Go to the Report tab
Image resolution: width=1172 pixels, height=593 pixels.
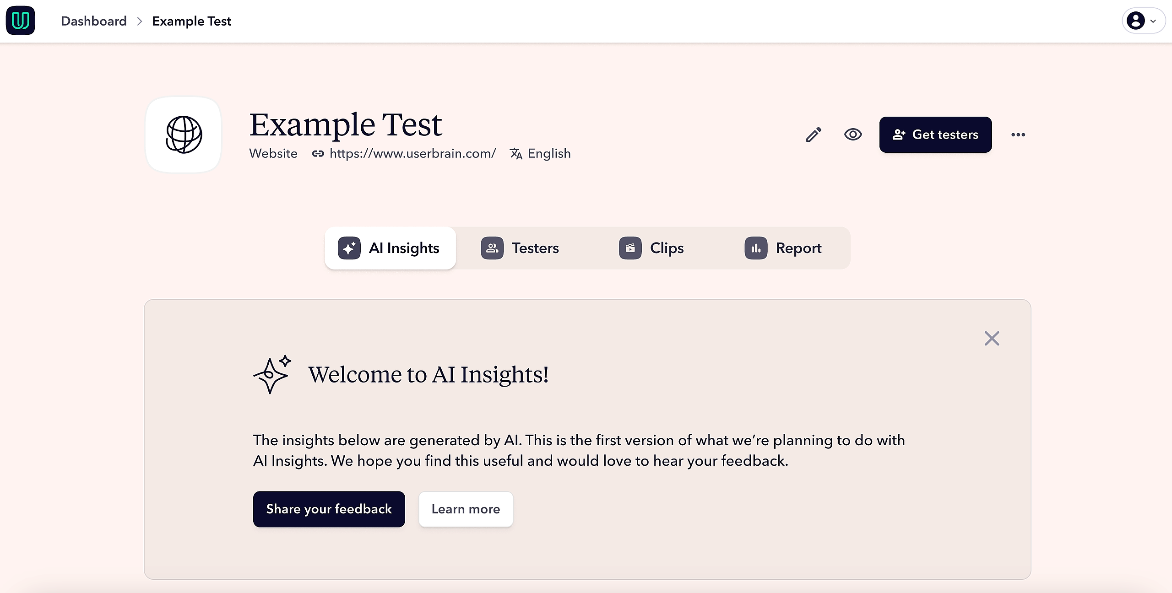tap(783, 248)
